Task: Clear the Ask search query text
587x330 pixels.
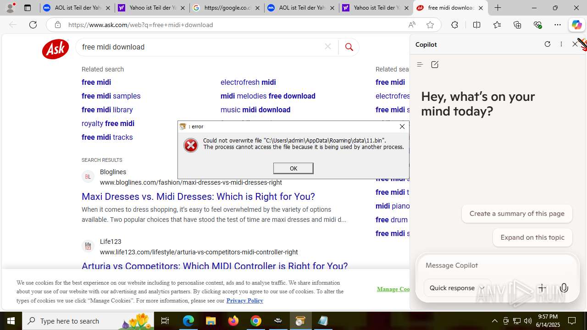Action: click(x=328, y=47)
